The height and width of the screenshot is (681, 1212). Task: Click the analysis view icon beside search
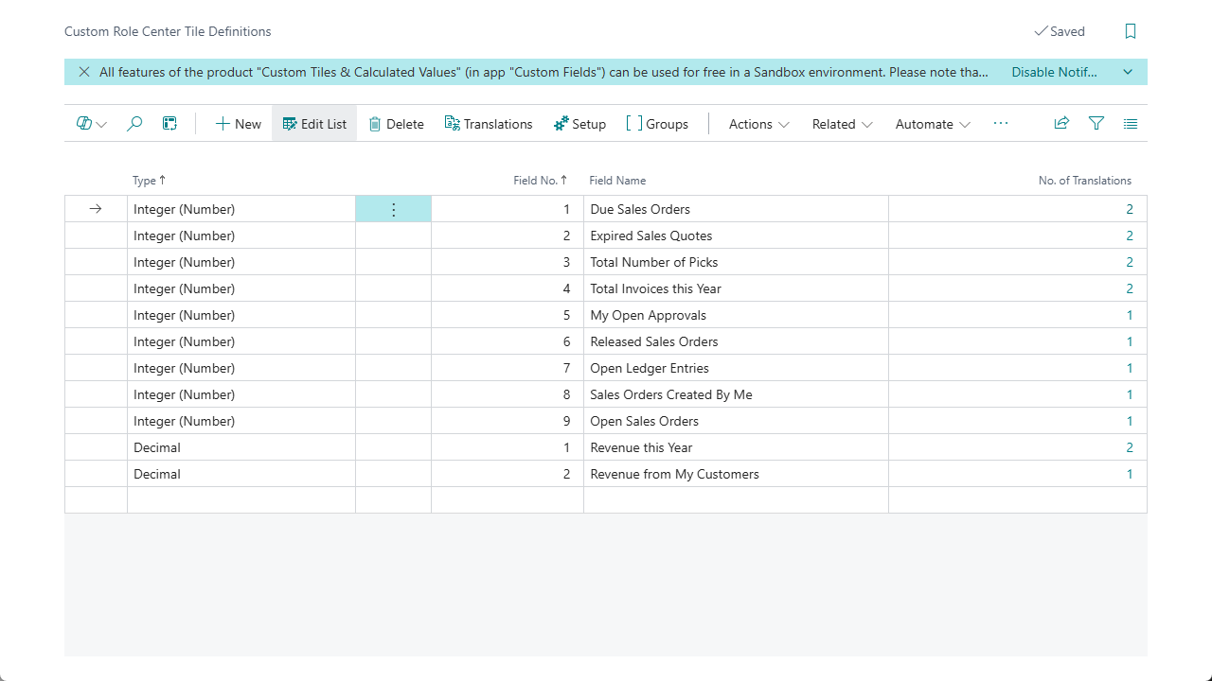[x=169, y=124]
